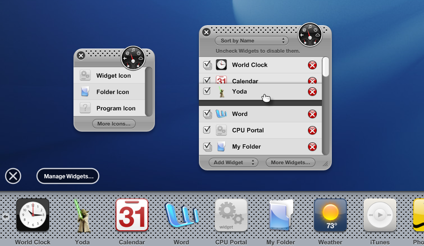Click the CPU Portal name in list

click(x=248, y=130)
